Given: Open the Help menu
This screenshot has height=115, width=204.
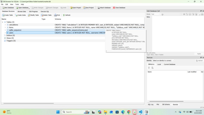Looking at the screenshot, I should (22, 4).
